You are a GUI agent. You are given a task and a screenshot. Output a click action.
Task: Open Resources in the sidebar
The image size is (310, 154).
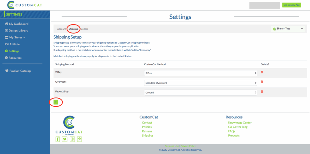15,58
